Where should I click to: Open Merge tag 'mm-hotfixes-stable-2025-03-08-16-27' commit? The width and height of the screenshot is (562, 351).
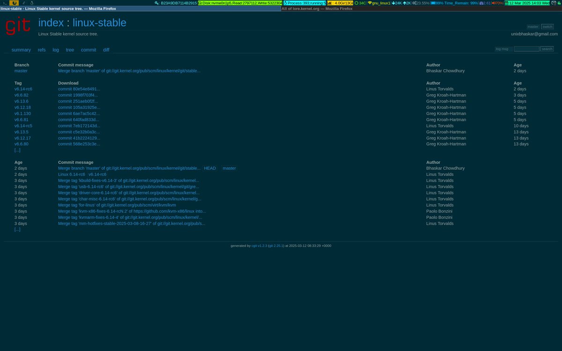[x=132, y=223]
